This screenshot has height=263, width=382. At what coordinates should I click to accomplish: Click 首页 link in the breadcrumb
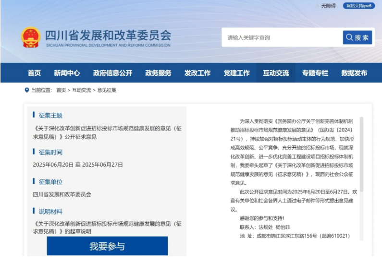[61, 90]
